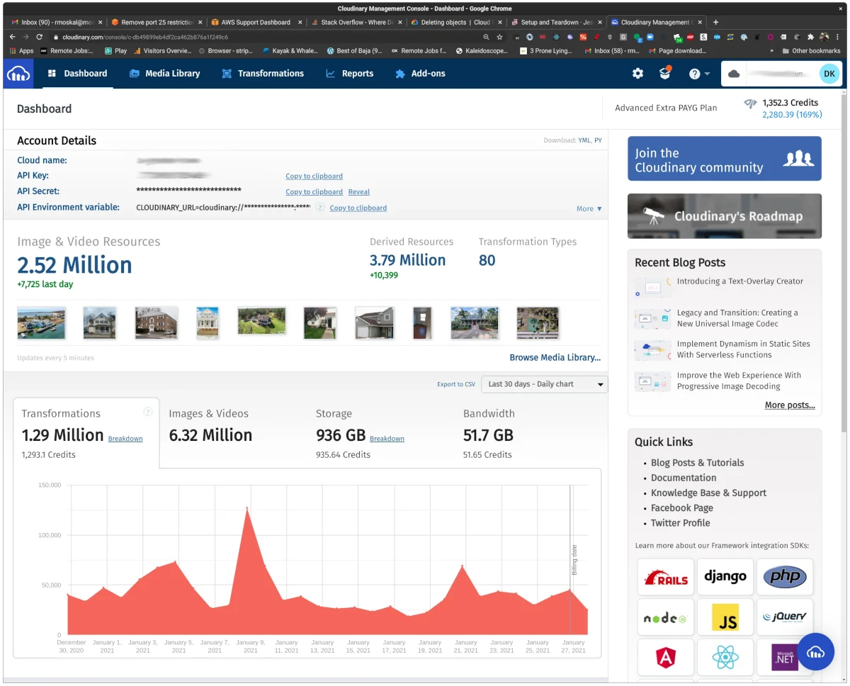Expand More options for API environment variable
This screenshot has height=686, width=850.
pos(589,208)
